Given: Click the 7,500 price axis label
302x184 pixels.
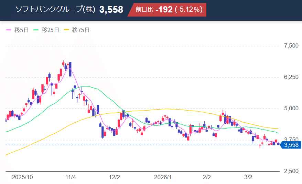Looking at the screenshot, I should [291, 46].
